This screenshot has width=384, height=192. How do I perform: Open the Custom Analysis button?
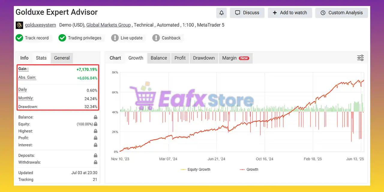pos(341,13)
